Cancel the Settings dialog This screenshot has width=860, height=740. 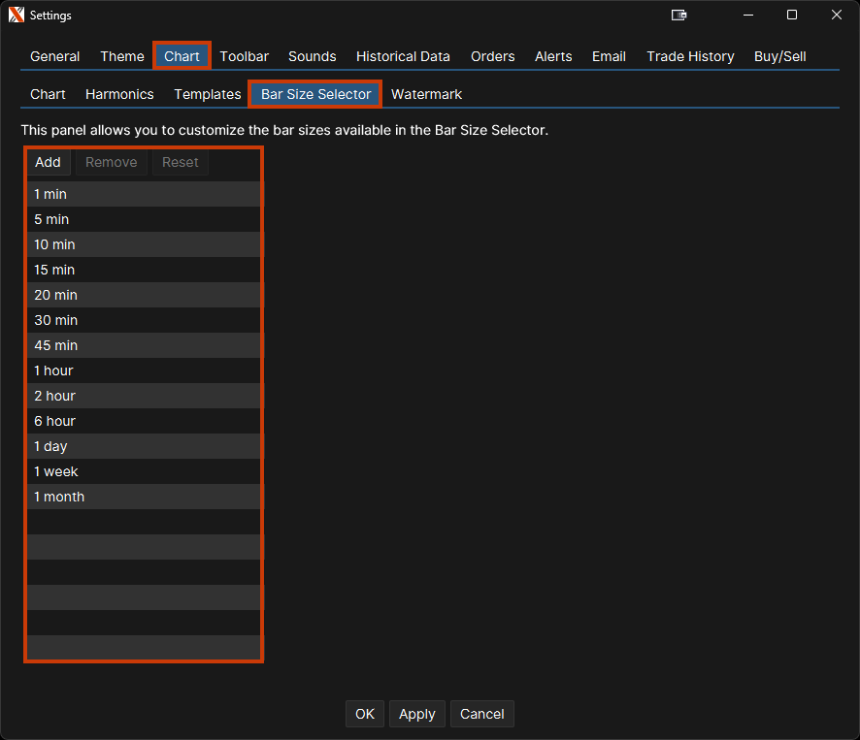click(481, 714)
